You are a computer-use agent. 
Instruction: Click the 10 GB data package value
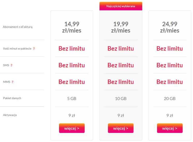[x=121, y=99]
